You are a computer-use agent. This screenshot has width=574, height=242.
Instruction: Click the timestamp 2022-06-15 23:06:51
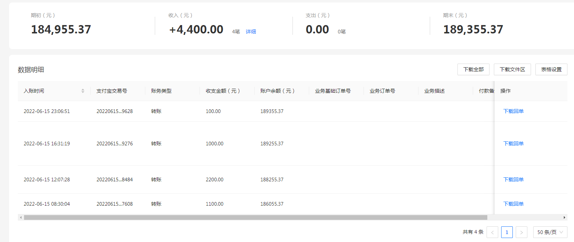(47, 111)
